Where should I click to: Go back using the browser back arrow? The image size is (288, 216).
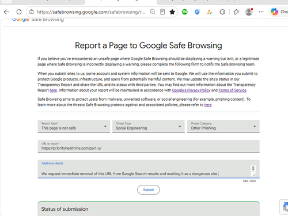(x=6, y=12)
